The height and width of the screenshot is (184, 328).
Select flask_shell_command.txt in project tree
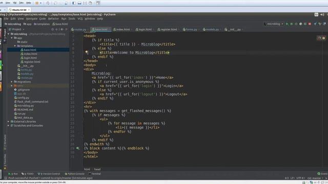pyautogui.click(x=31, y=102)
